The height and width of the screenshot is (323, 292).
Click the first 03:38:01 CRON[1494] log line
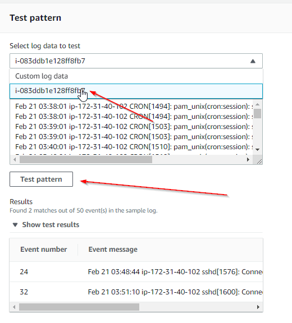[134, 107]
